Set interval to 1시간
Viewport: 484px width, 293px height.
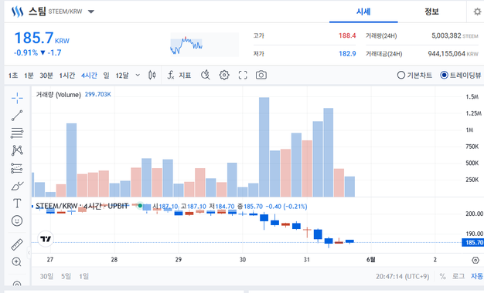(x=67, y=76)
